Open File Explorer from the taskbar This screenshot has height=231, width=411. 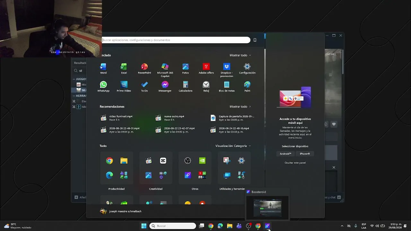point(230,226)
